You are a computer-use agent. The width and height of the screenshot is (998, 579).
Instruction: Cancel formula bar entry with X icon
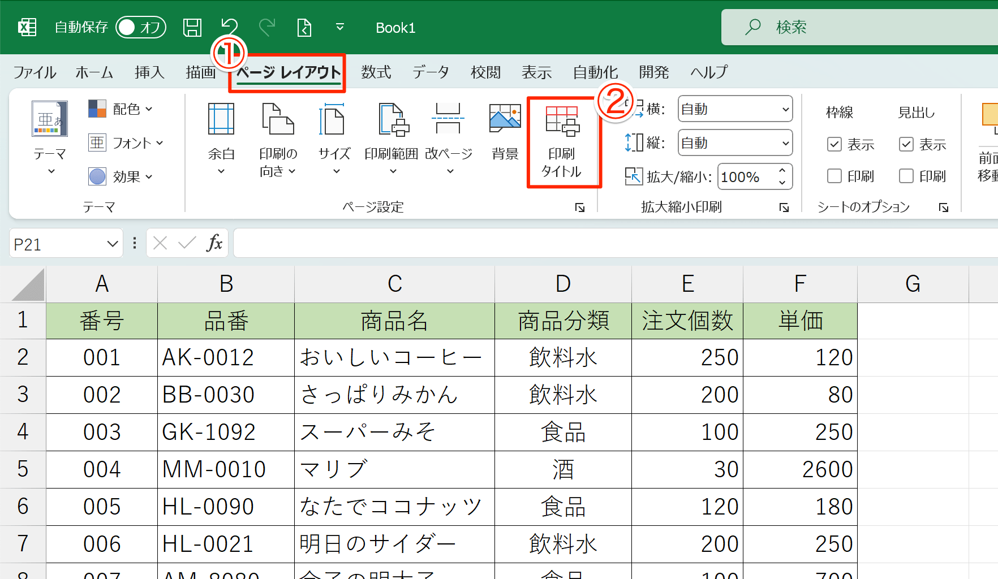pyautogui.click(x=160, y=243)
